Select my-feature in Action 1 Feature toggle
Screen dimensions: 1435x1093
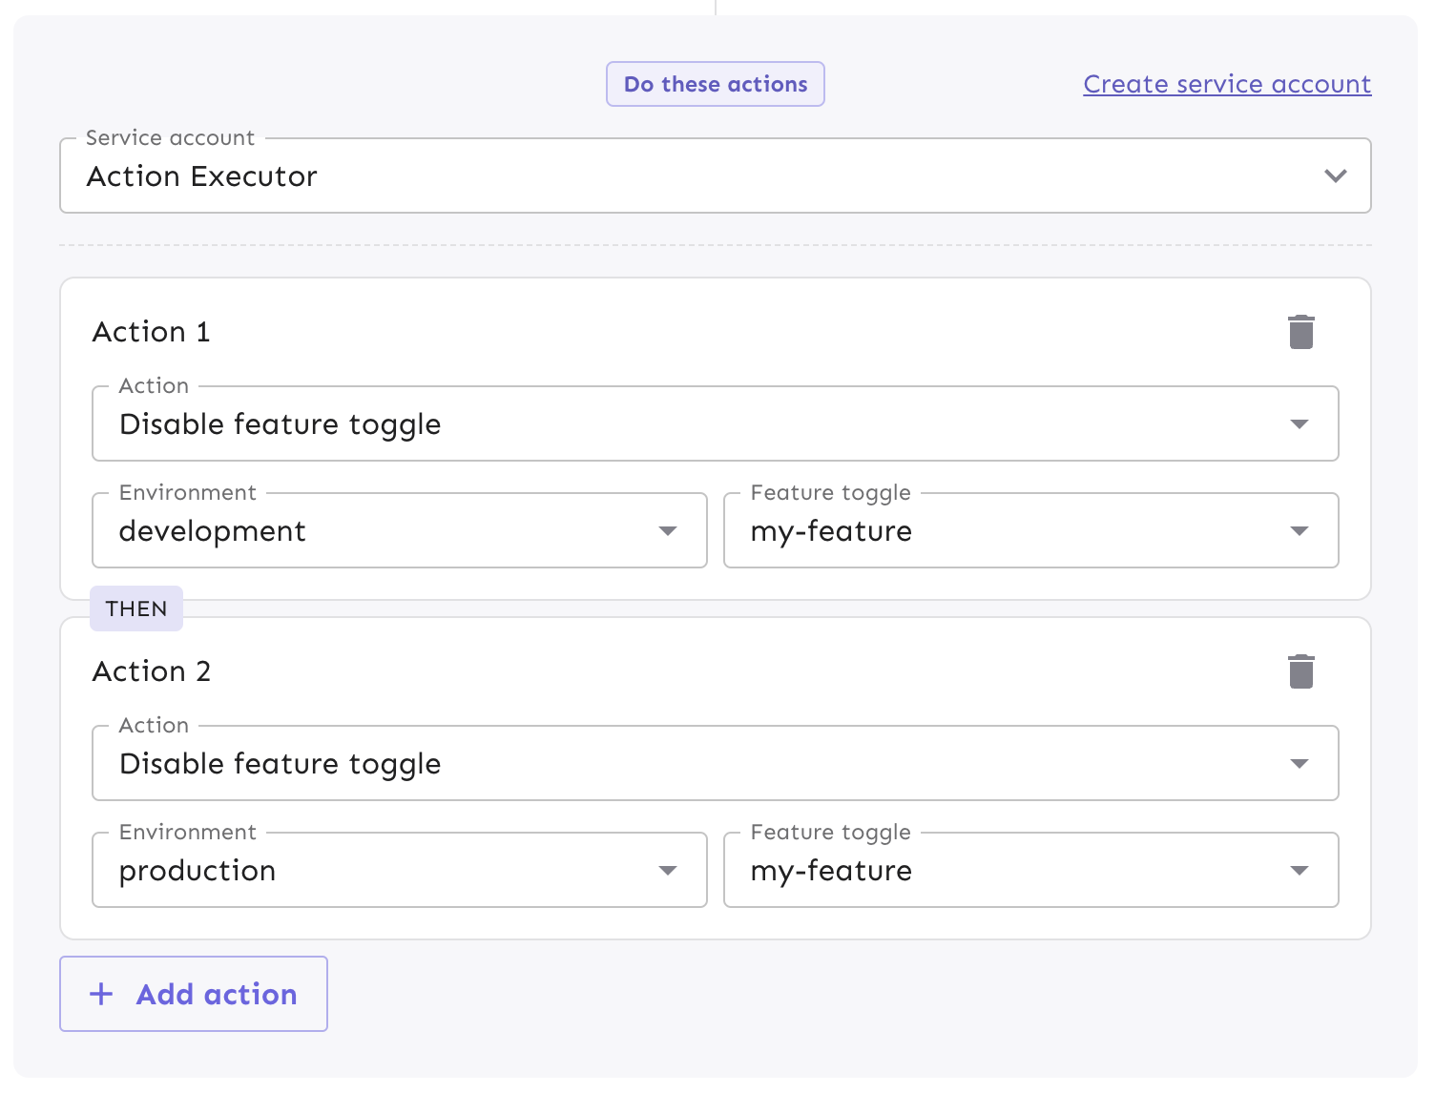[x=1030, y=530]
